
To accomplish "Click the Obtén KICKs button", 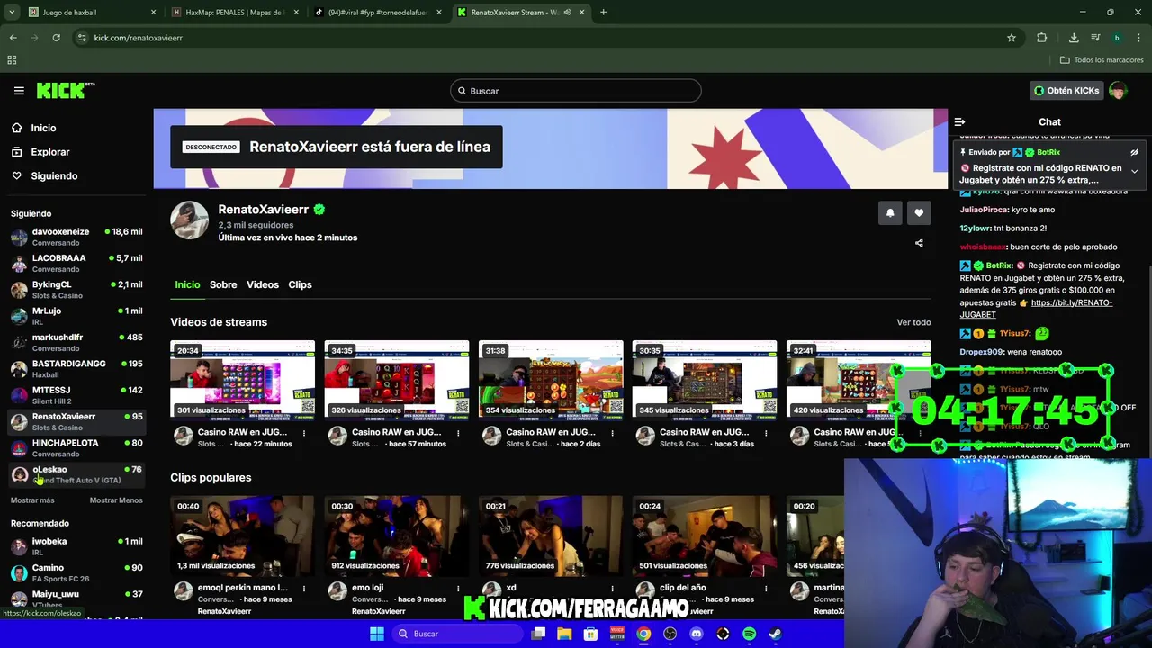I will [1066, 91].
